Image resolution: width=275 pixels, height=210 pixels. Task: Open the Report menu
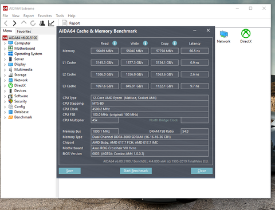(x=29, y=16)
